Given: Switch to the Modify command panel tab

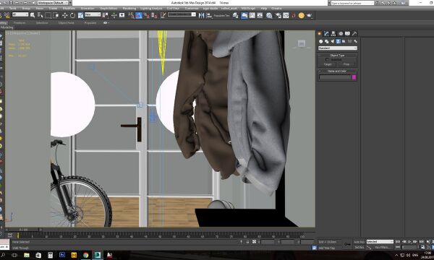Looking at the screenshot, I should click(326, 33).
